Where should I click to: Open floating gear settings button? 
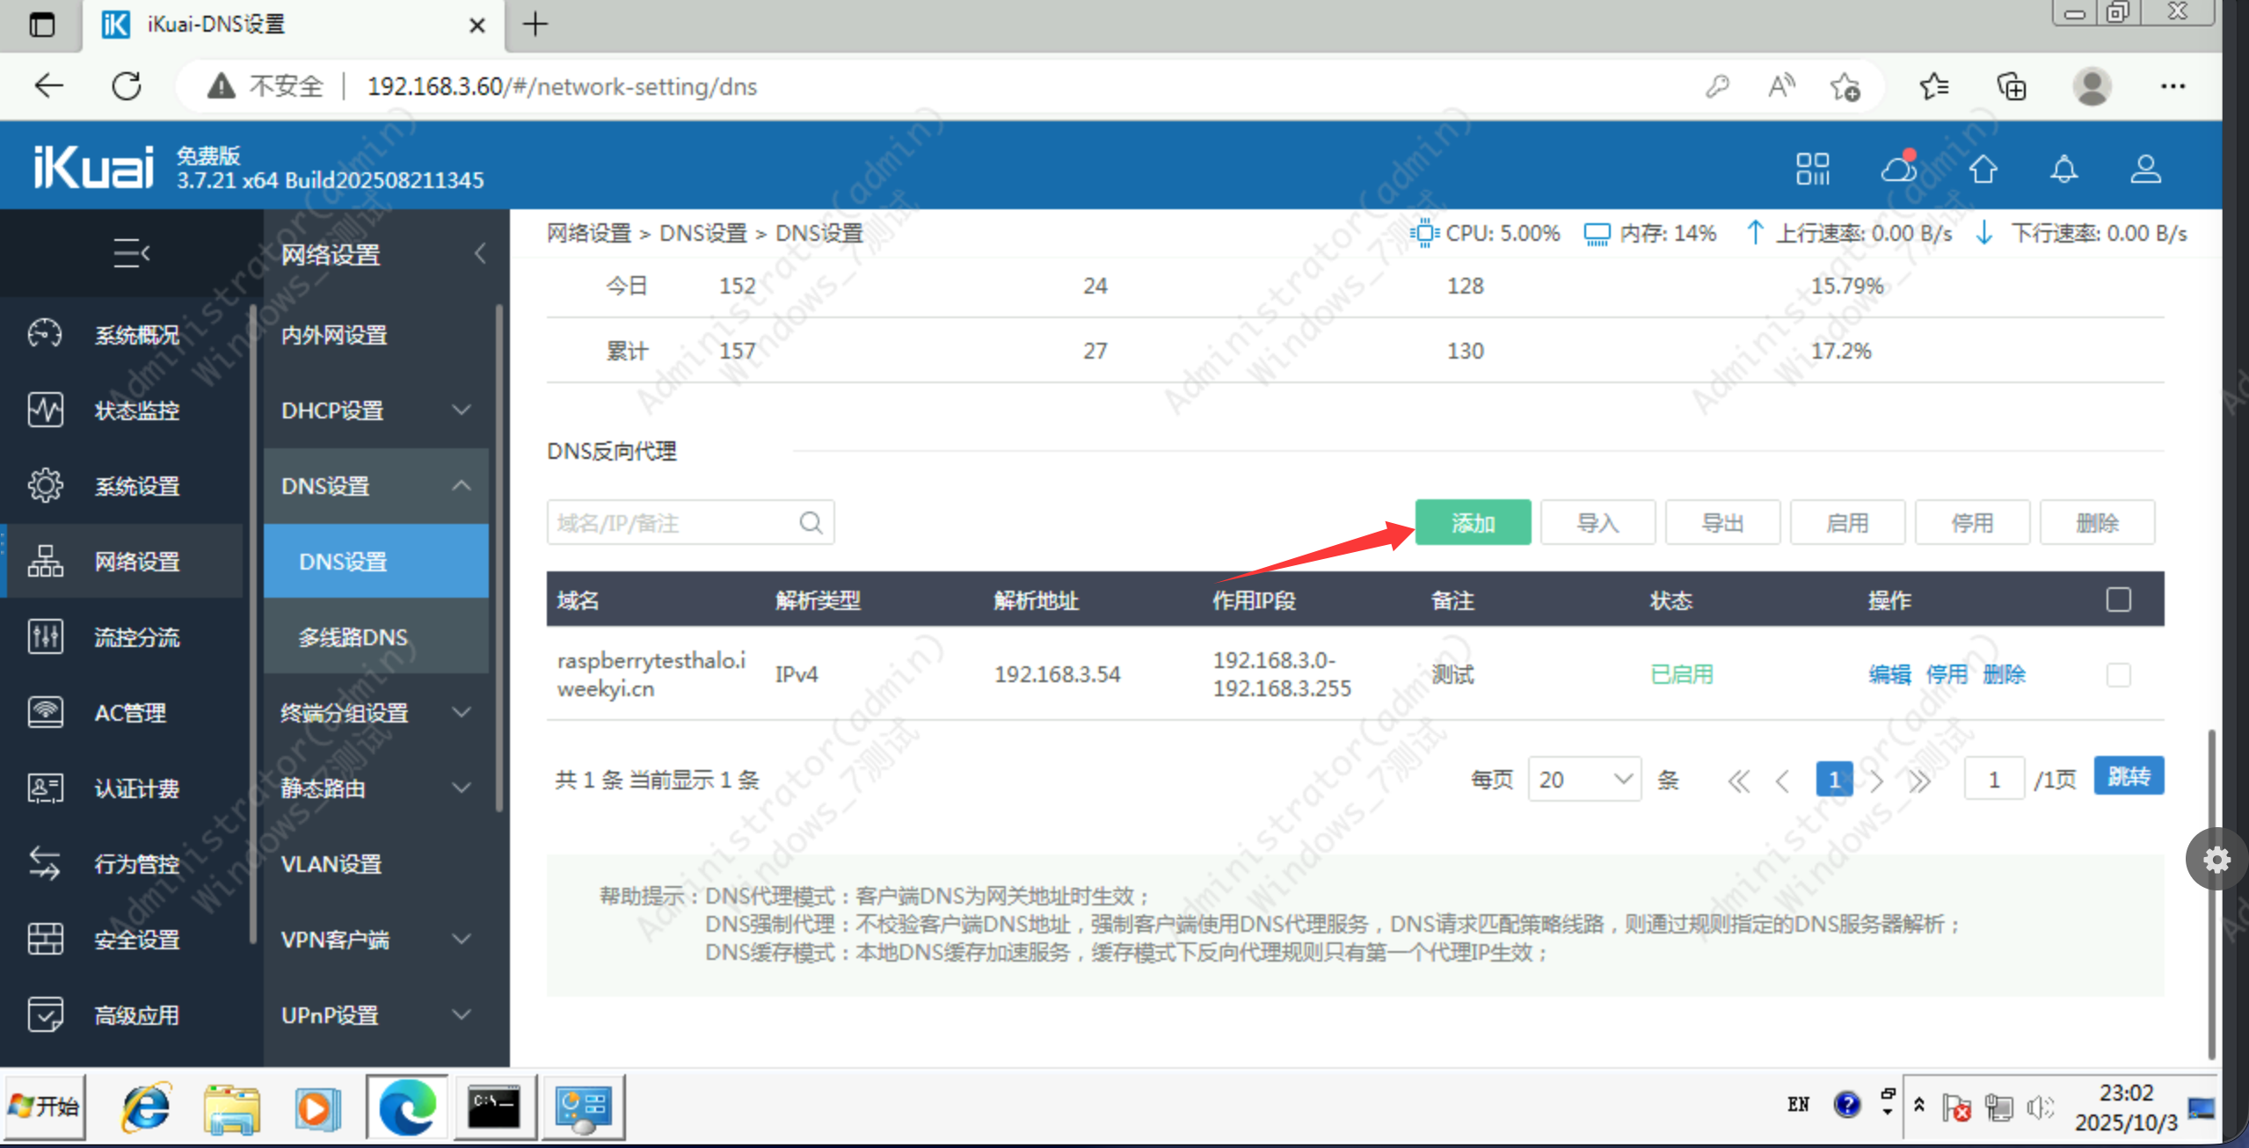pyautogui.click(x=2216, y=859)
